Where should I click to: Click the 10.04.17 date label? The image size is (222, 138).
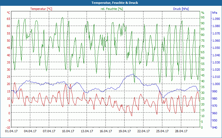[x=68, y=131]
